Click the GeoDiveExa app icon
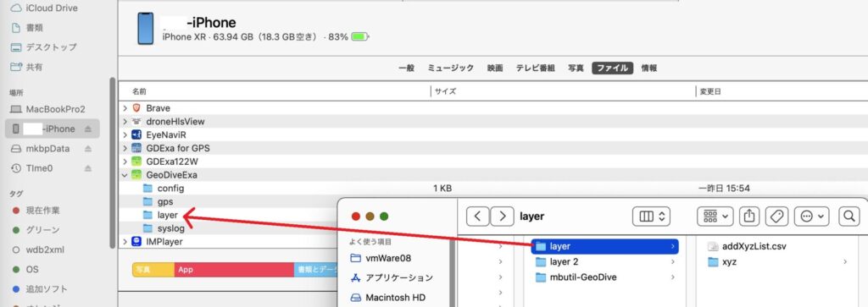Image resolution: width=868 pixels, height=307 pixels. pyautogui.click(x=136, y=175)
